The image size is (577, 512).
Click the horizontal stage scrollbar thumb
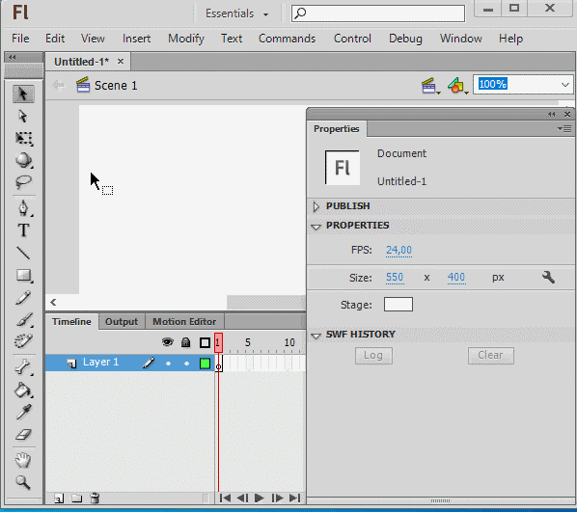[x=266, y=303]
